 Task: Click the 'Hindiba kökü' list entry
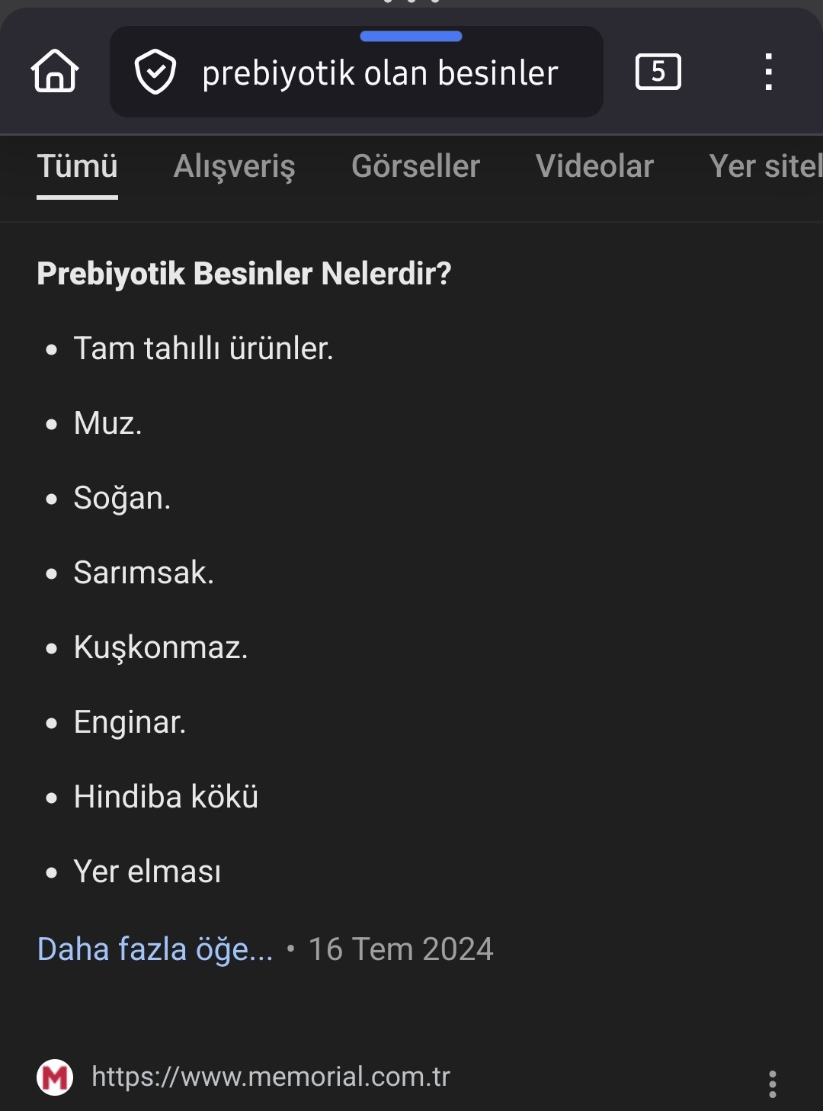[166, 797]
